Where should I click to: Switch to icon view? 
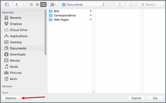pos(31,5)
